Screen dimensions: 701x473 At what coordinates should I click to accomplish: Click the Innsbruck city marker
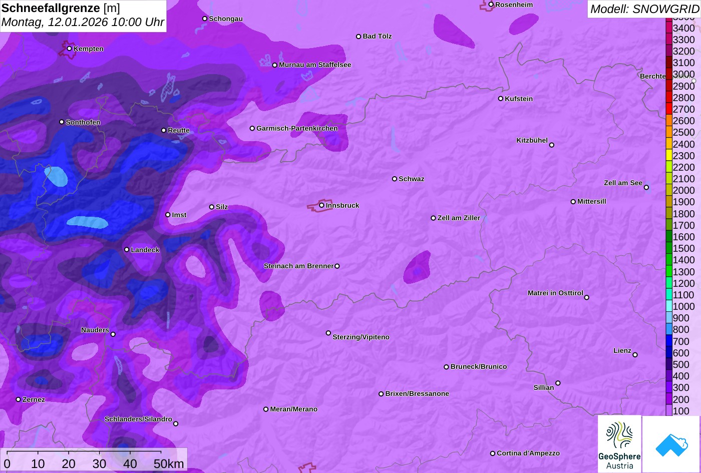pyautogui.click(x=321, y=205)
